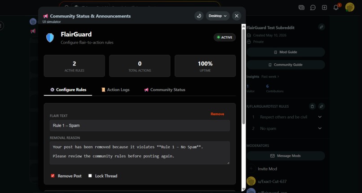This screenshot has height=193, width=362.
Task: Click the megaphone icon in the dialog title
Action: [x=45, y=16]
